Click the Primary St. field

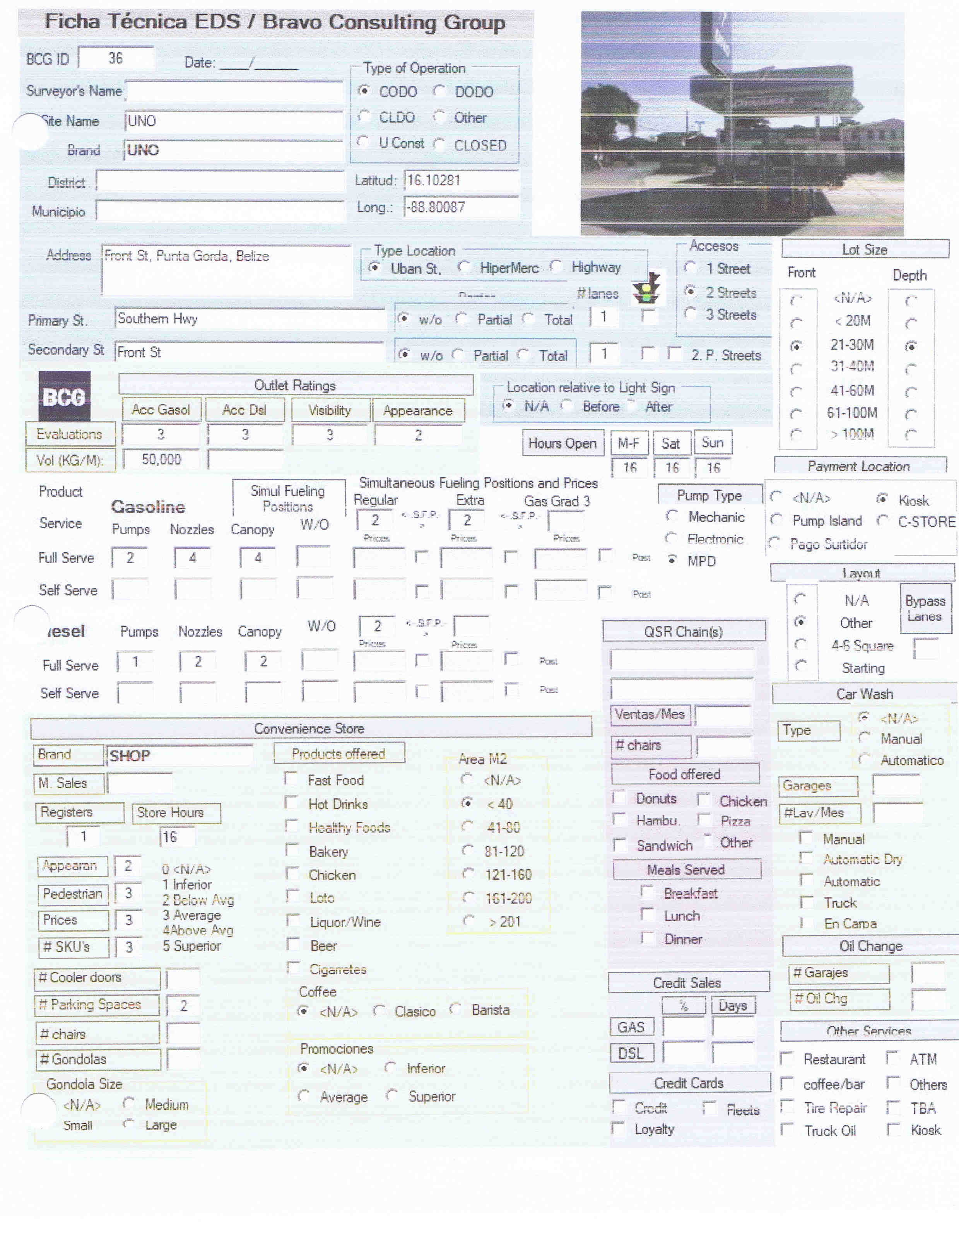(250, 320)
